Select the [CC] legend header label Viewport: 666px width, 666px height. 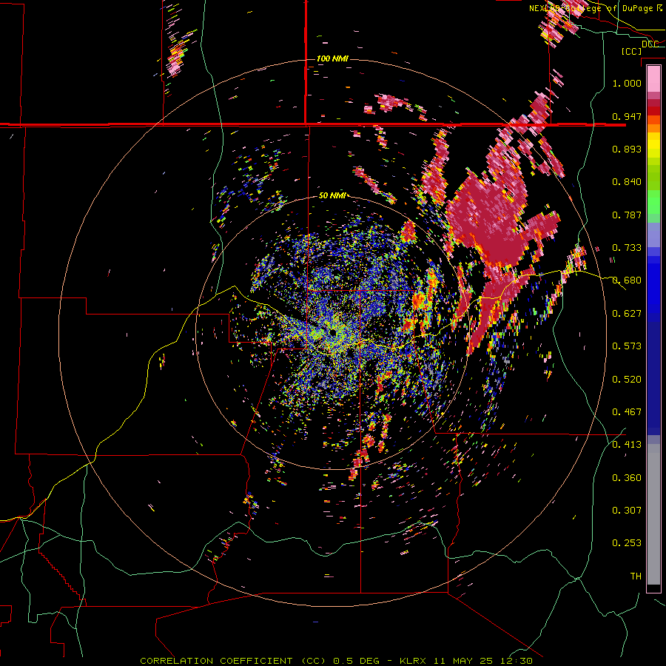click(631, 51)
